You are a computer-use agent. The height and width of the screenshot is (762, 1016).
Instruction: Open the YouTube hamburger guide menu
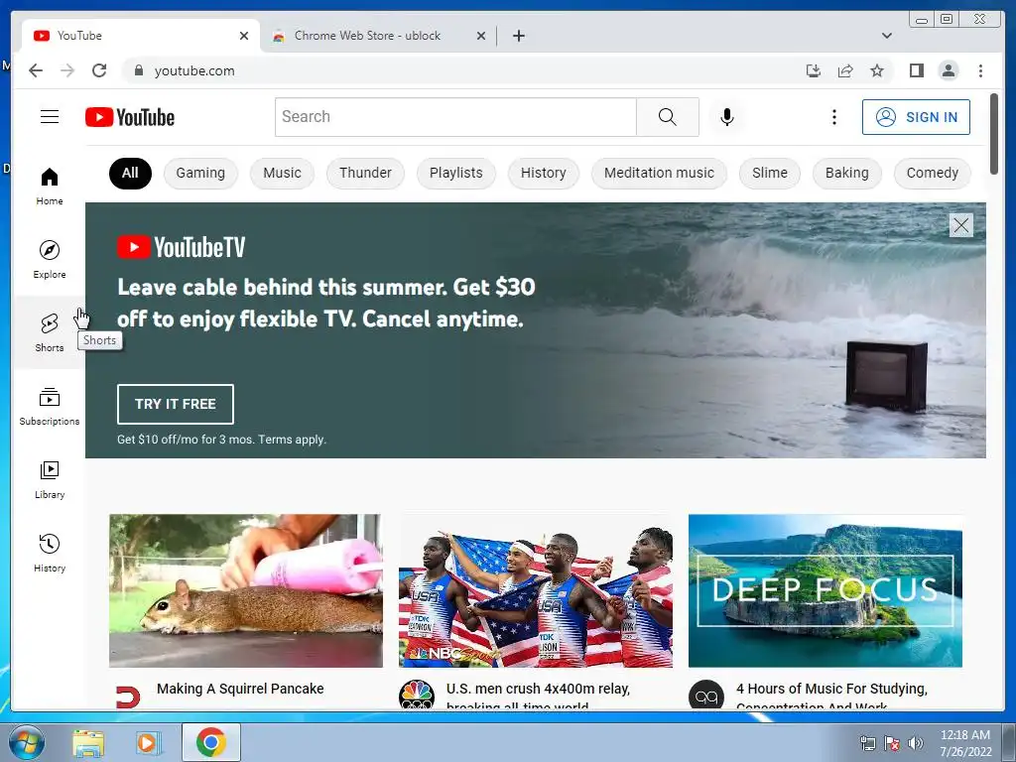point(50,117)
